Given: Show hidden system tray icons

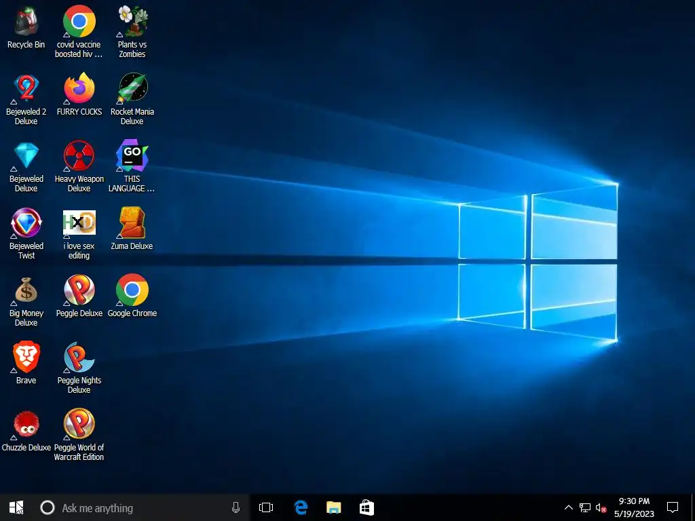Looking at the screenshot, I should [x=568, y=507].
